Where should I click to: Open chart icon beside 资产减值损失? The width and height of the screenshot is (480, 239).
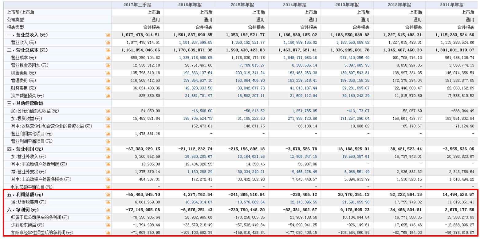pyautogui.click(x=108, y=96)
